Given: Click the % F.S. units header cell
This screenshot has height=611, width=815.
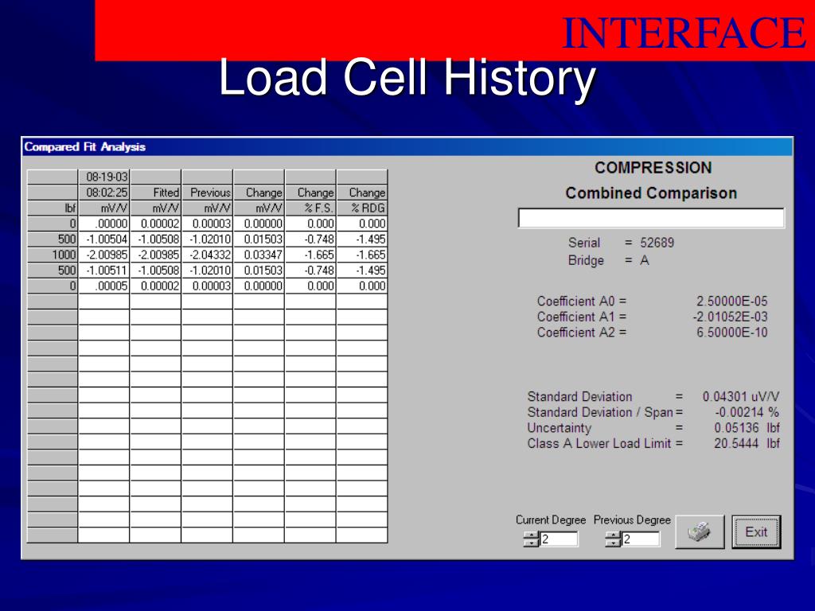Looking at the screenshot, I should pos(310,208).
